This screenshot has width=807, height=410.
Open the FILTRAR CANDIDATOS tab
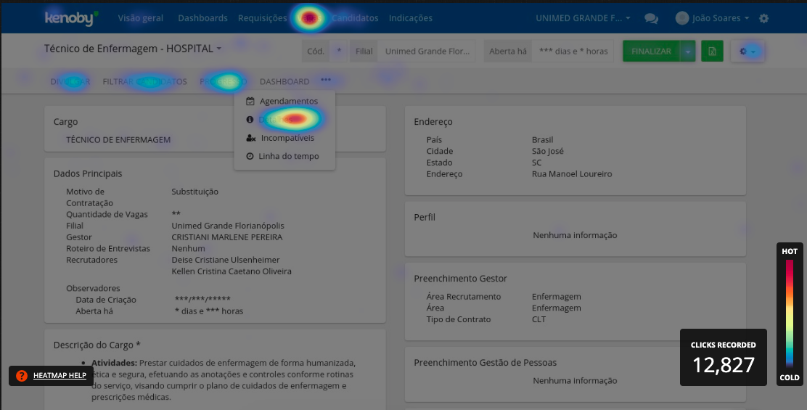(144, 82)
